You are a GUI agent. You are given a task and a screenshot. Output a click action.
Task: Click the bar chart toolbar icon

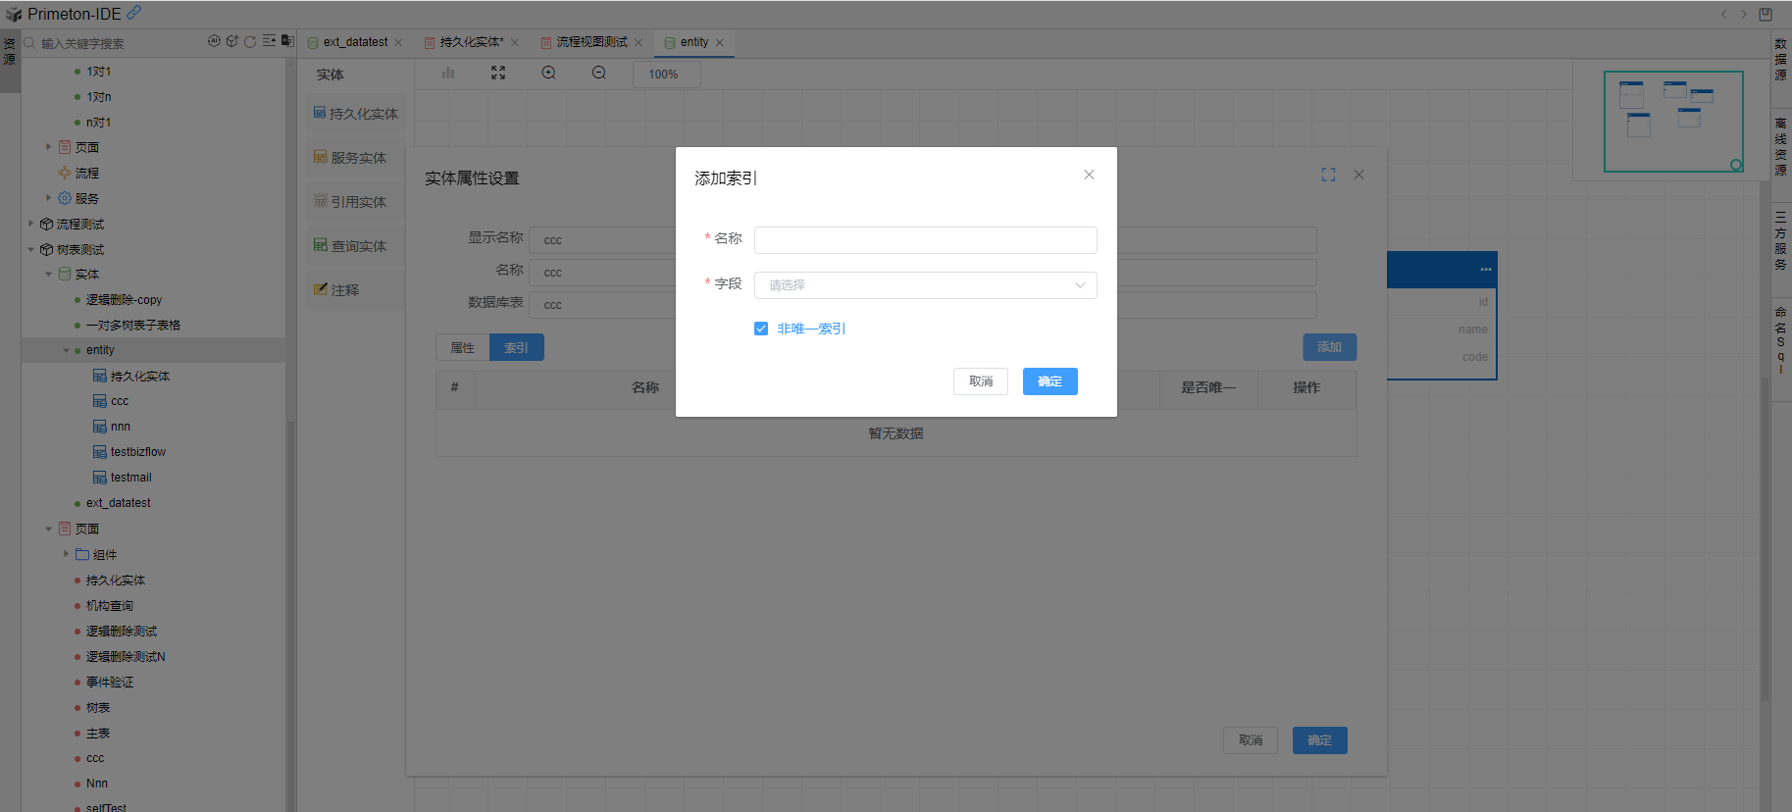[448, 74]
